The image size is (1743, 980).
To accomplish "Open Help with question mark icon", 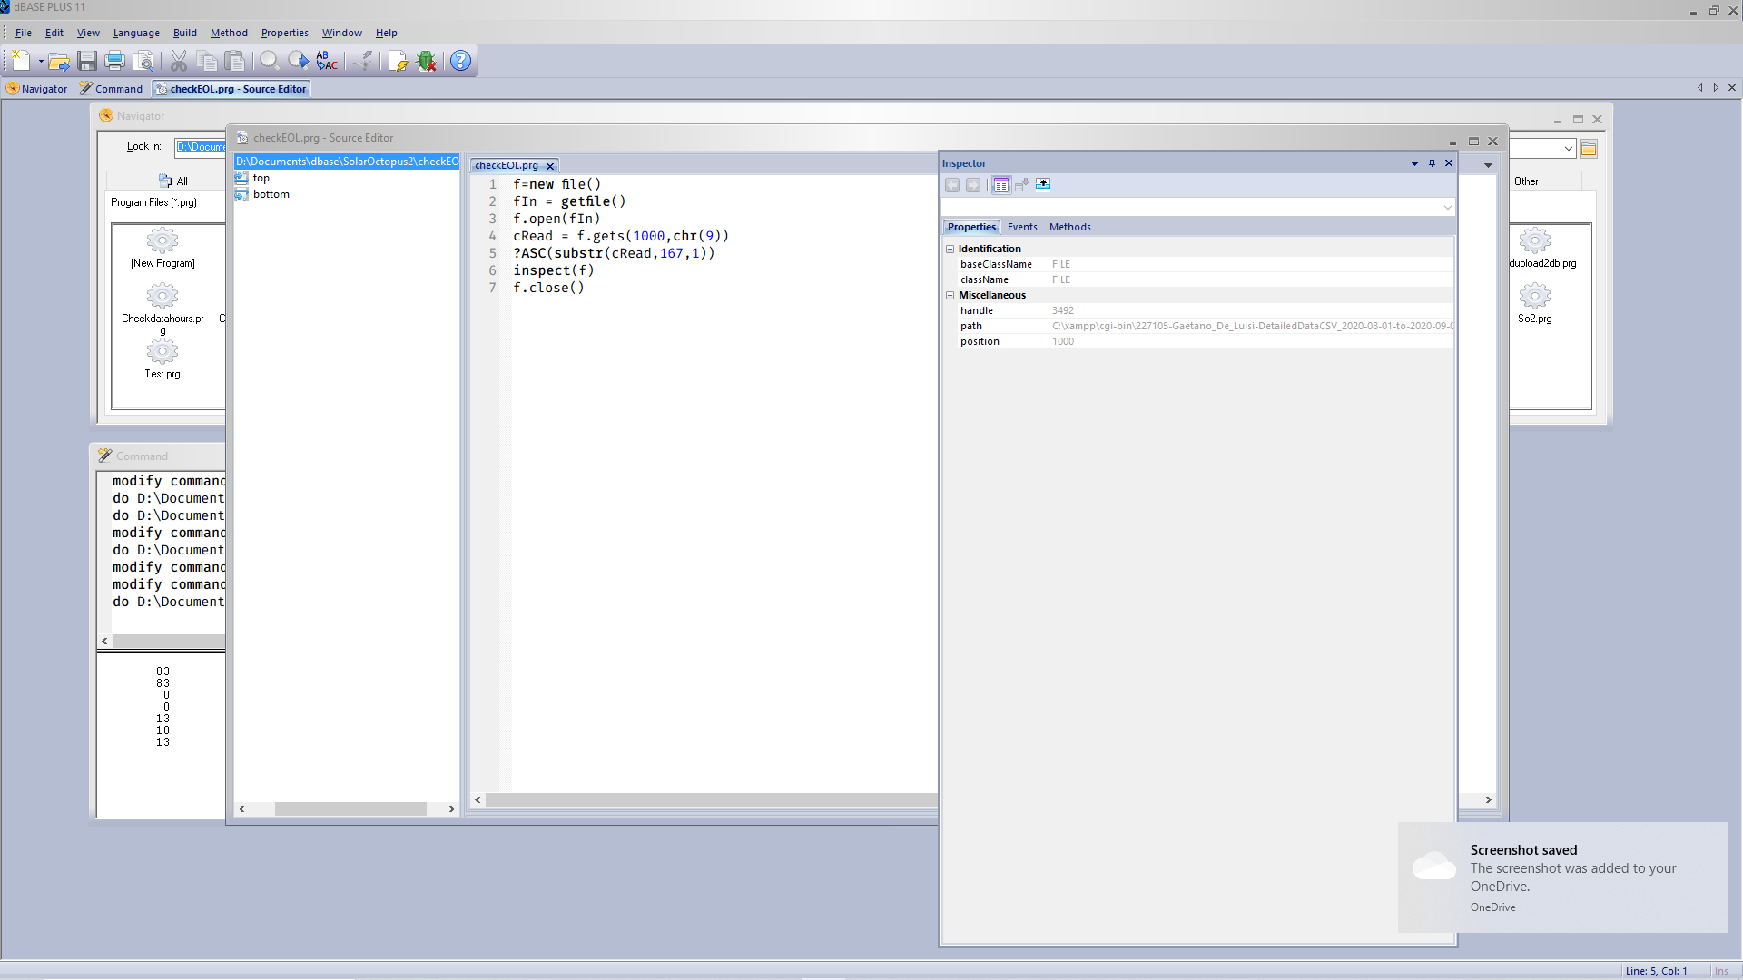I will pos(460,61).
